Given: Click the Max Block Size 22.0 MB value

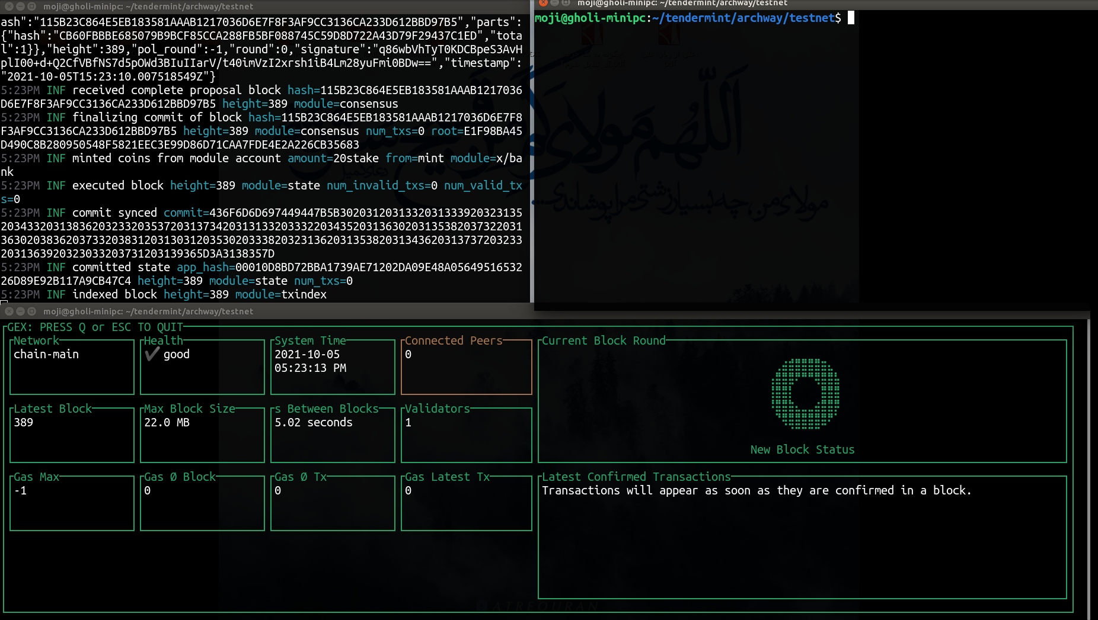Looking at the screenshot, I should [167, 423].
